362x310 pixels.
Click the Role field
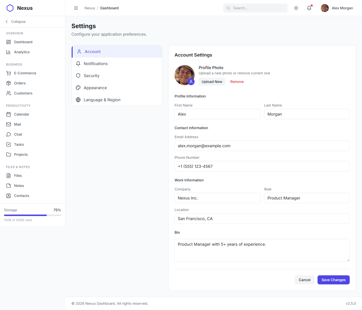coord(307,198)
